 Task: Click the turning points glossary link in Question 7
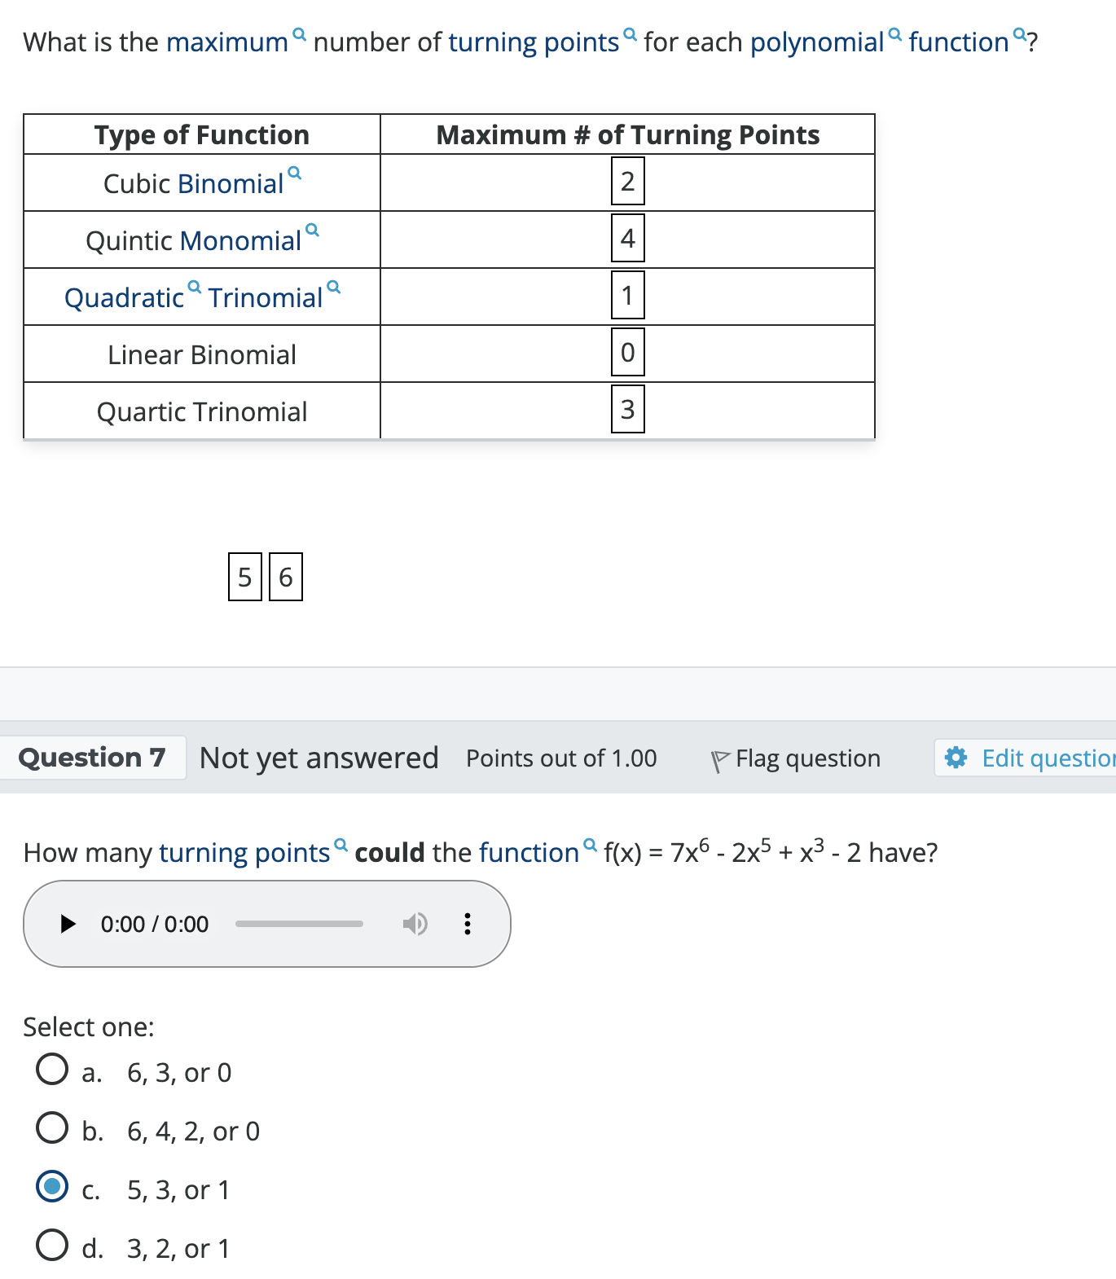(x=244, y=853)
